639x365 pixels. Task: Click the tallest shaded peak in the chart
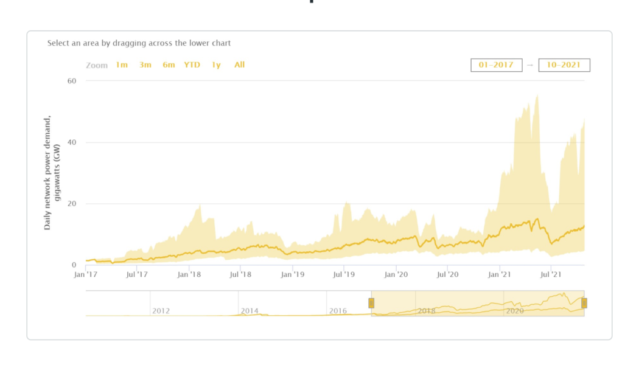537,97
